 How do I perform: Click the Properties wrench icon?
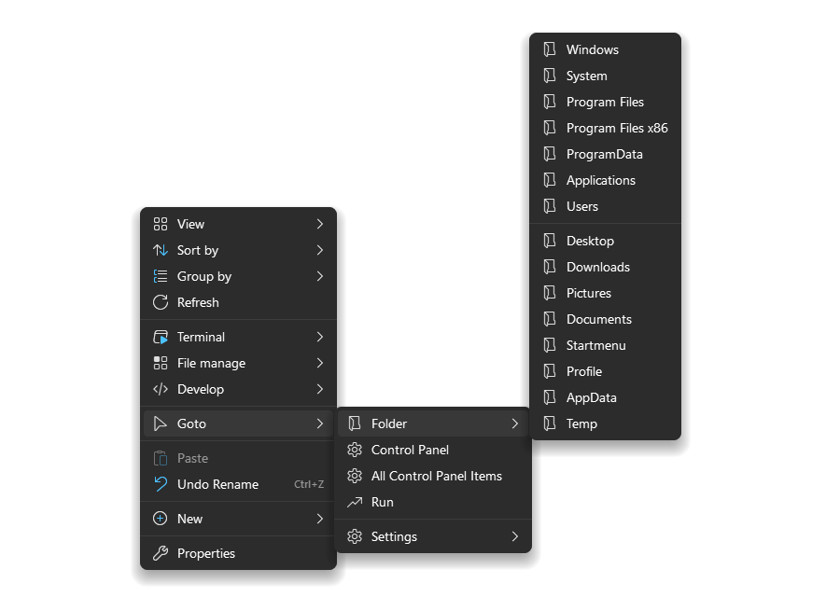click(x=161, y=553)
